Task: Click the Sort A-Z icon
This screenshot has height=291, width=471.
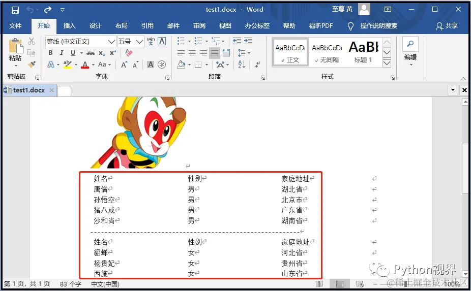Action: tap(242, 64)
